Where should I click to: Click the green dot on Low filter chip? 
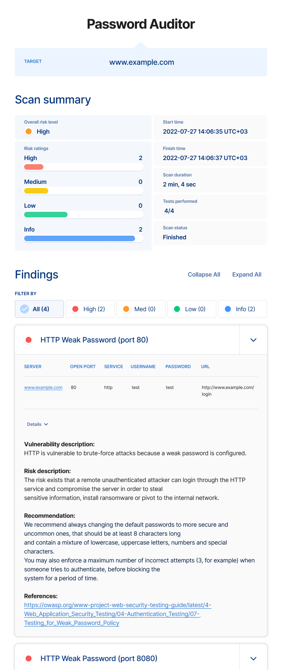tap(177, 309)
